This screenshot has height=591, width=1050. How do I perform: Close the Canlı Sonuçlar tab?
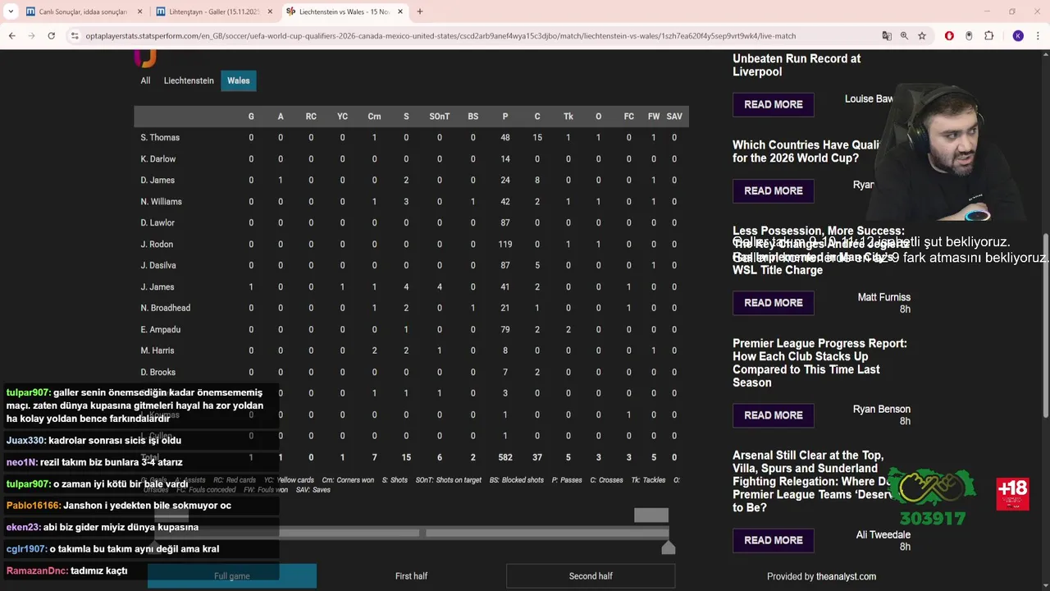139,11
